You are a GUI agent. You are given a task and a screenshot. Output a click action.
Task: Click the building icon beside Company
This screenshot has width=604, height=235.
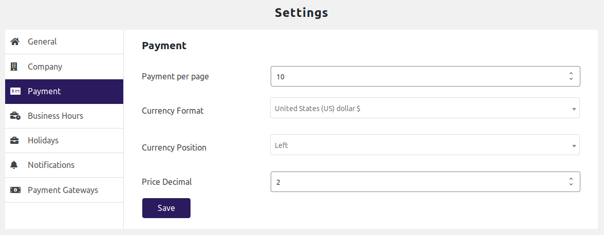14,67
